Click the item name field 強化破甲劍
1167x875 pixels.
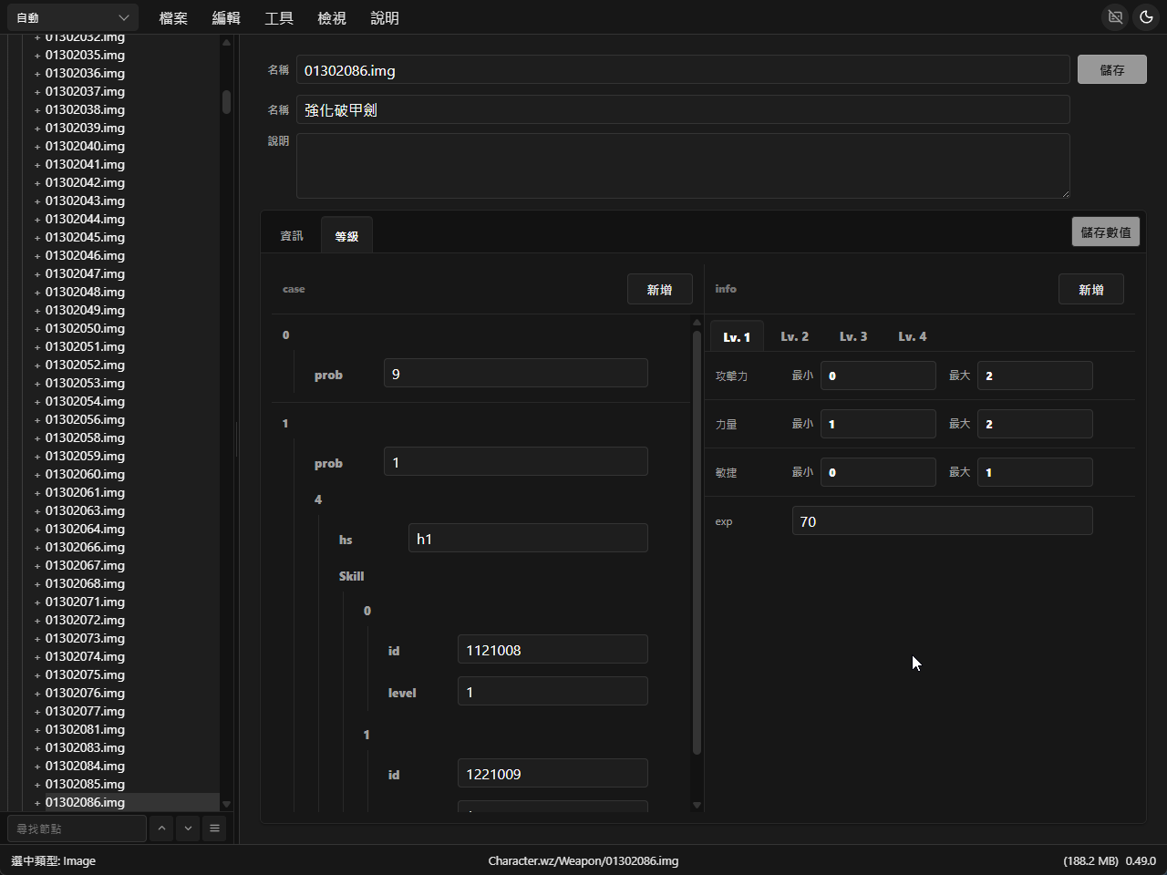(683, 109)
